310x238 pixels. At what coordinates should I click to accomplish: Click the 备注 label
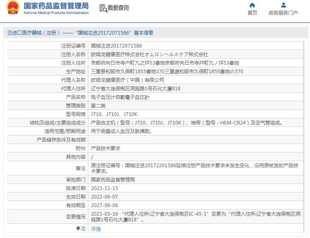coord(81,168)
